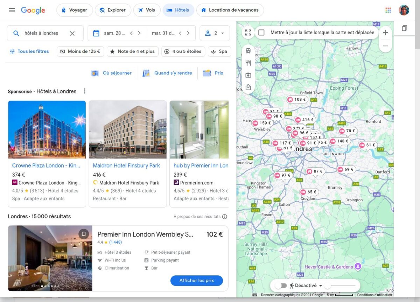Click the hôtels à londres search field
Viewport: 420px width, 302px height.
(45, 33)
